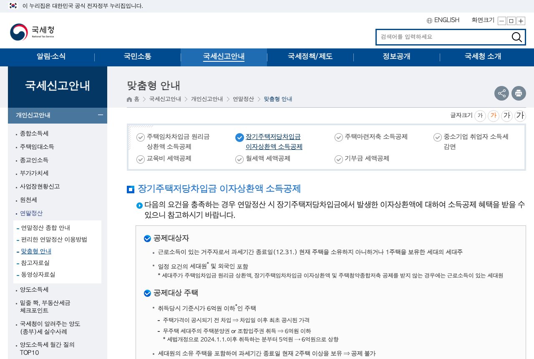Select the large font size 가 button
Viewport: 534px width, 359px height.
click(x=507, y=116)
